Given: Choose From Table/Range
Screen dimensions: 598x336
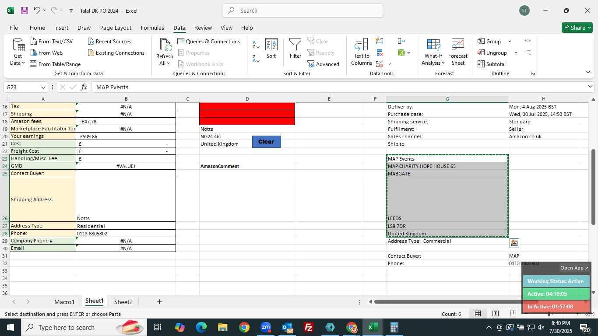Looking at the screenshot, I should (x=55, y=64).
